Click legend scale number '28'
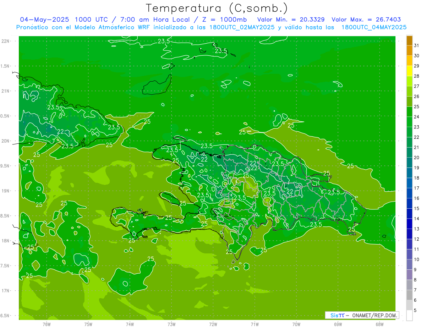The height and width of the screenshot is (329, 426). (417, 76)
